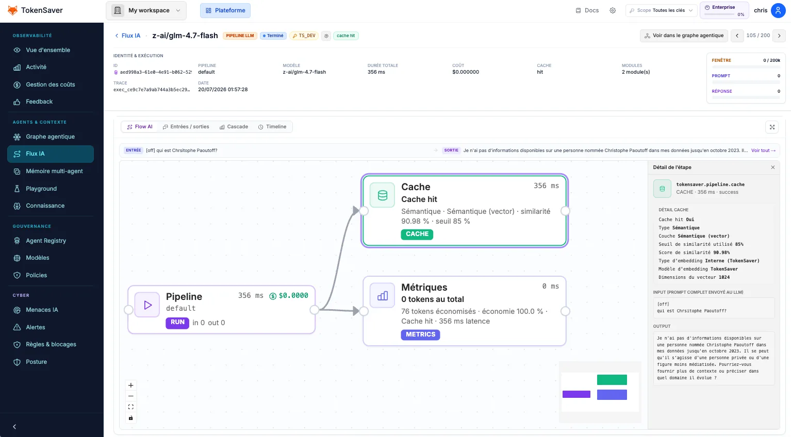The image size is (791, 437).
Task: Switch to the Entrées / sorties tab
Action: [186, 127]
